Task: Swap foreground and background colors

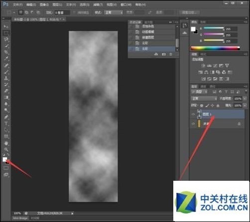Action: coord(8,154)
